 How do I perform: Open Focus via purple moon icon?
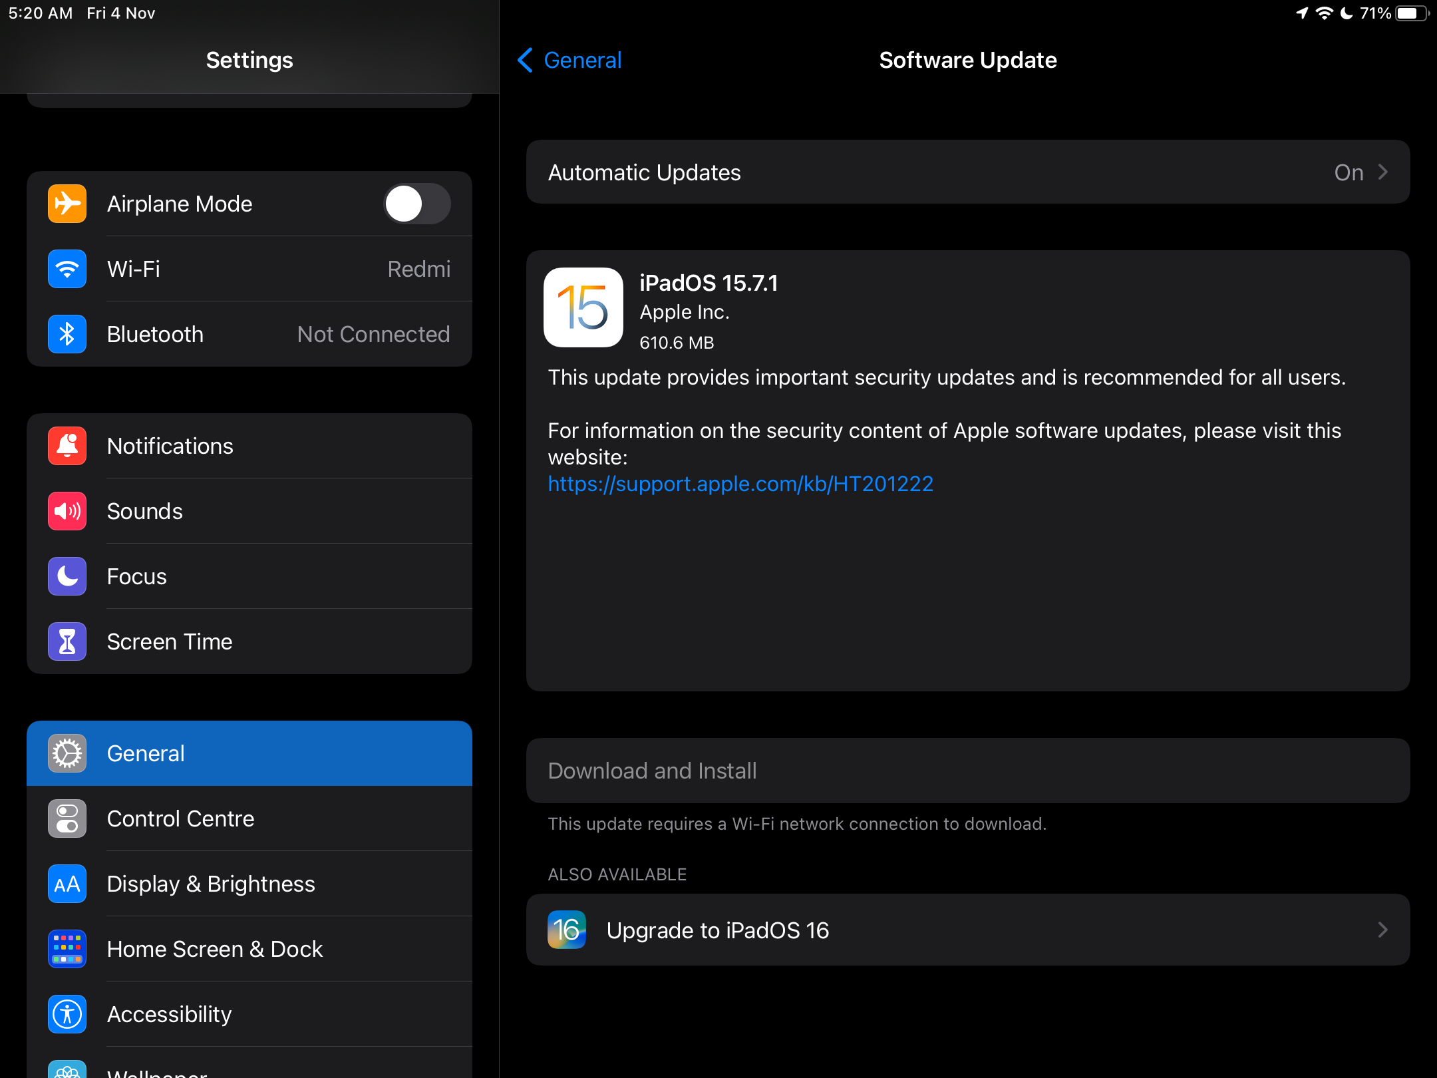(67, 576)
